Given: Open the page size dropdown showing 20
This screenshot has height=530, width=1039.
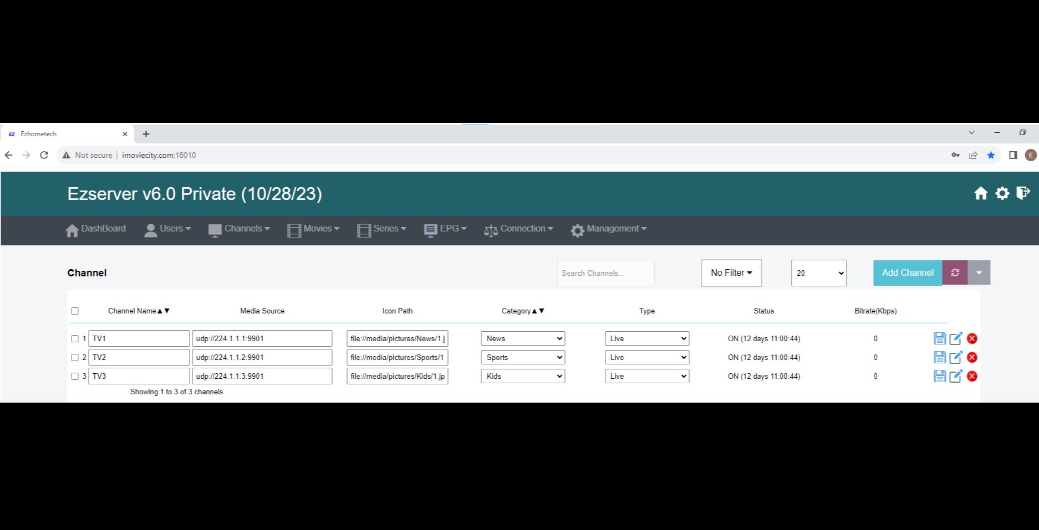Looking at the screenshot, I should click(x=819, y=272).
